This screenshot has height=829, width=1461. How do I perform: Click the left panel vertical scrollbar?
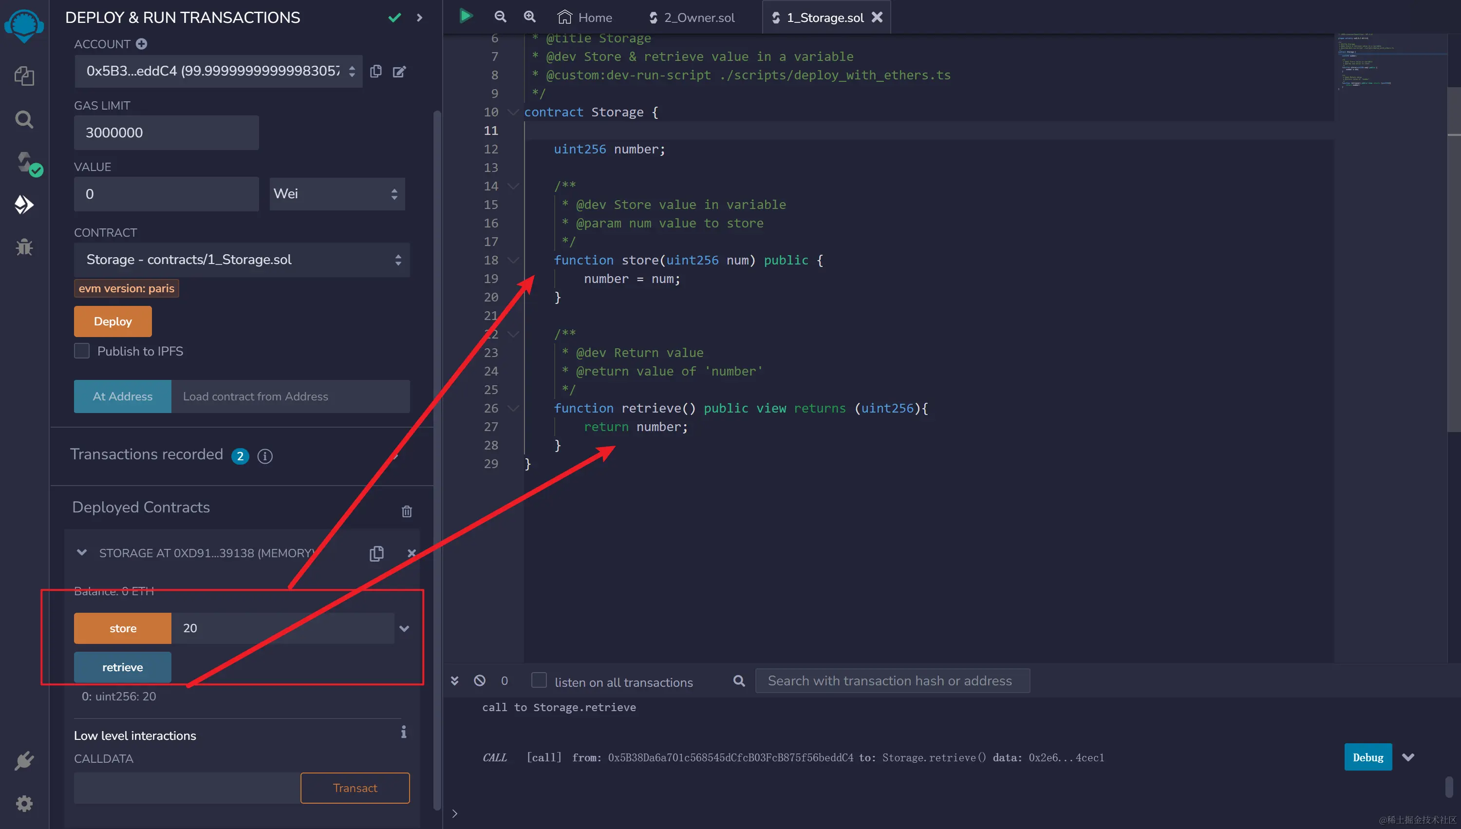(x=436, y=461)
